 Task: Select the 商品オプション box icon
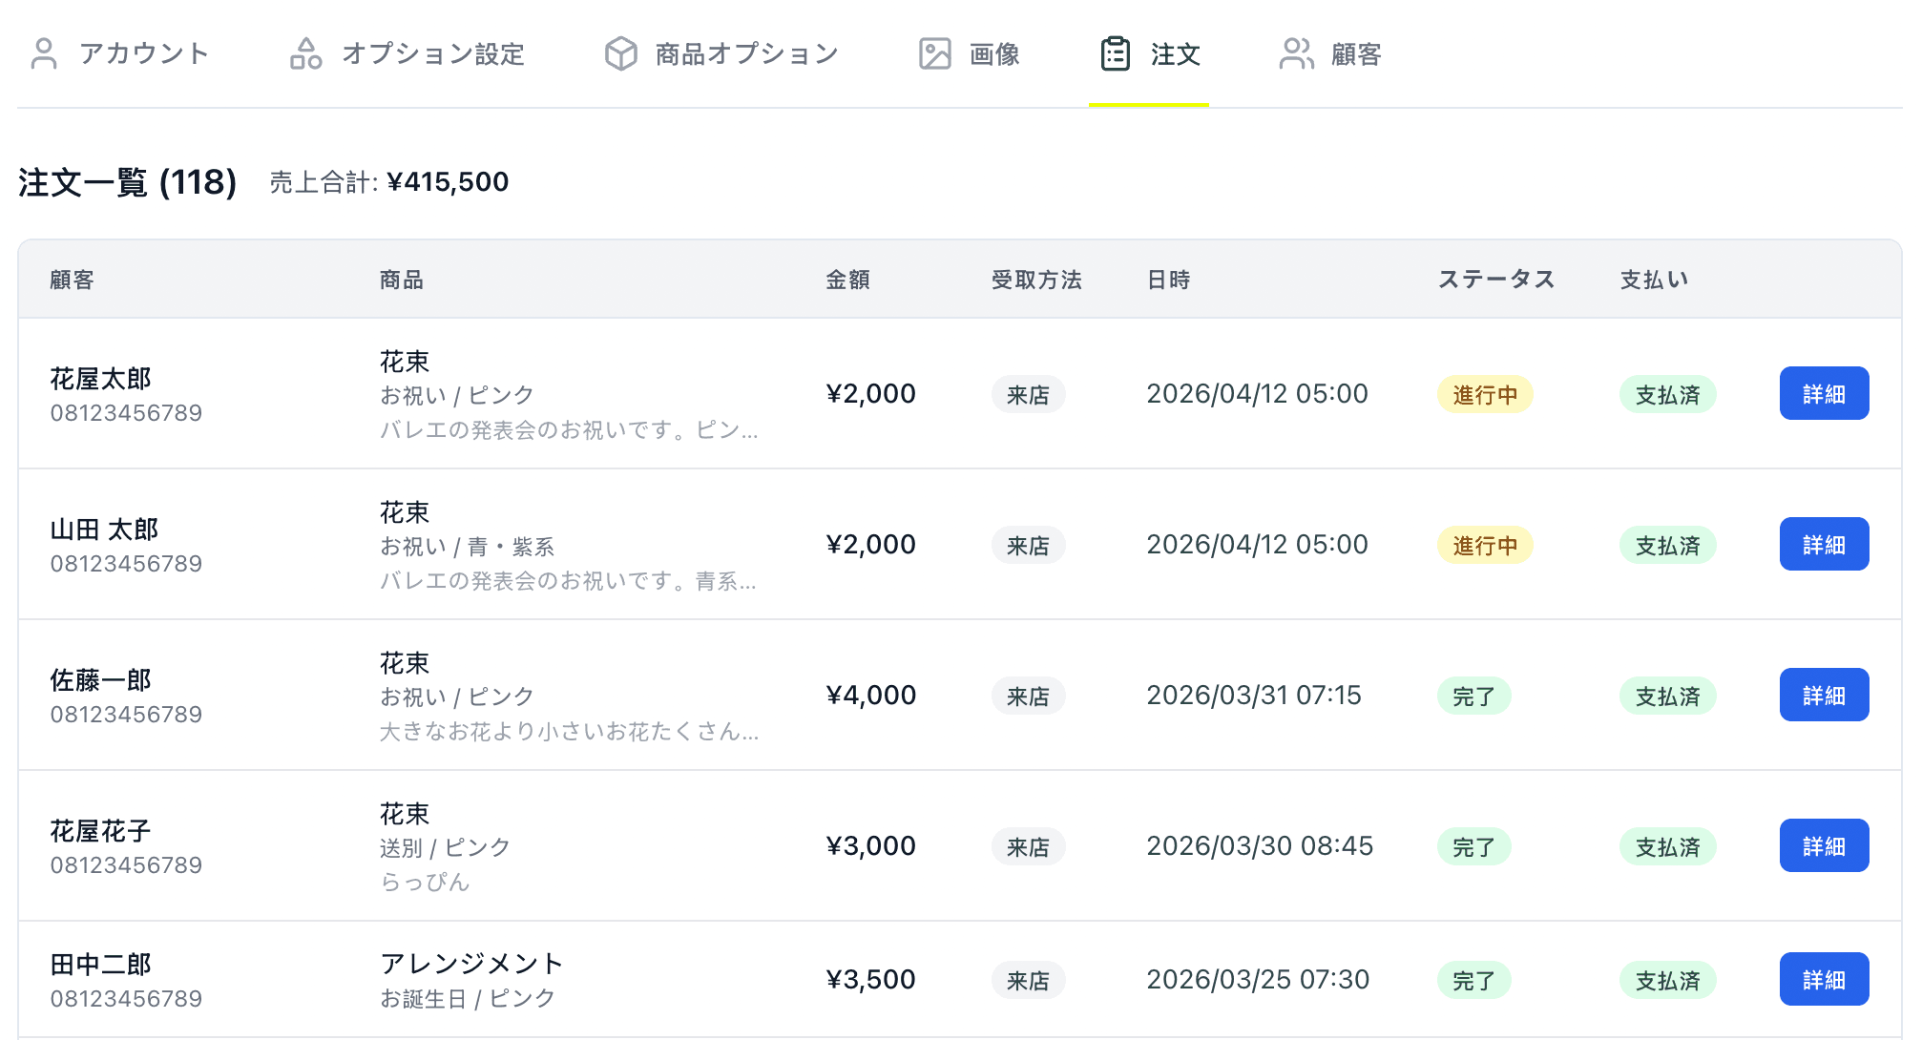pos(619,52)
